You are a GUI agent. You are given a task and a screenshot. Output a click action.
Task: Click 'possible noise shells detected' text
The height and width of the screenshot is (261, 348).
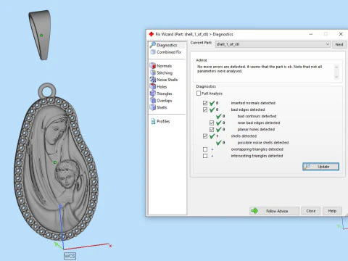(x=263, y=143)
